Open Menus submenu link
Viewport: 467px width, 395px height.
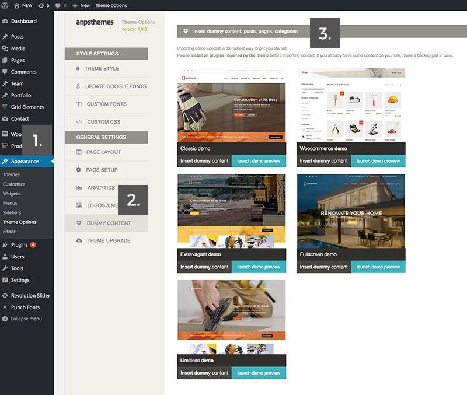(x=10, y=203)
